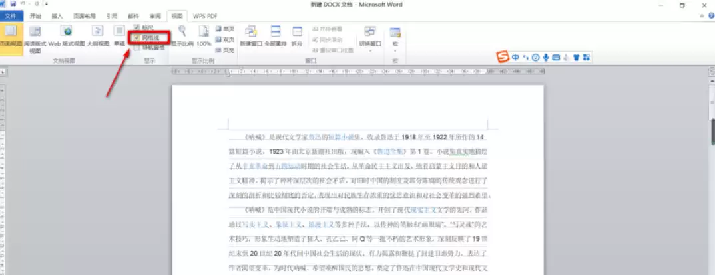Open the Review (审阅) tab
The width and height of the screenshot is (715, 275).
click(x=156, y=16)
